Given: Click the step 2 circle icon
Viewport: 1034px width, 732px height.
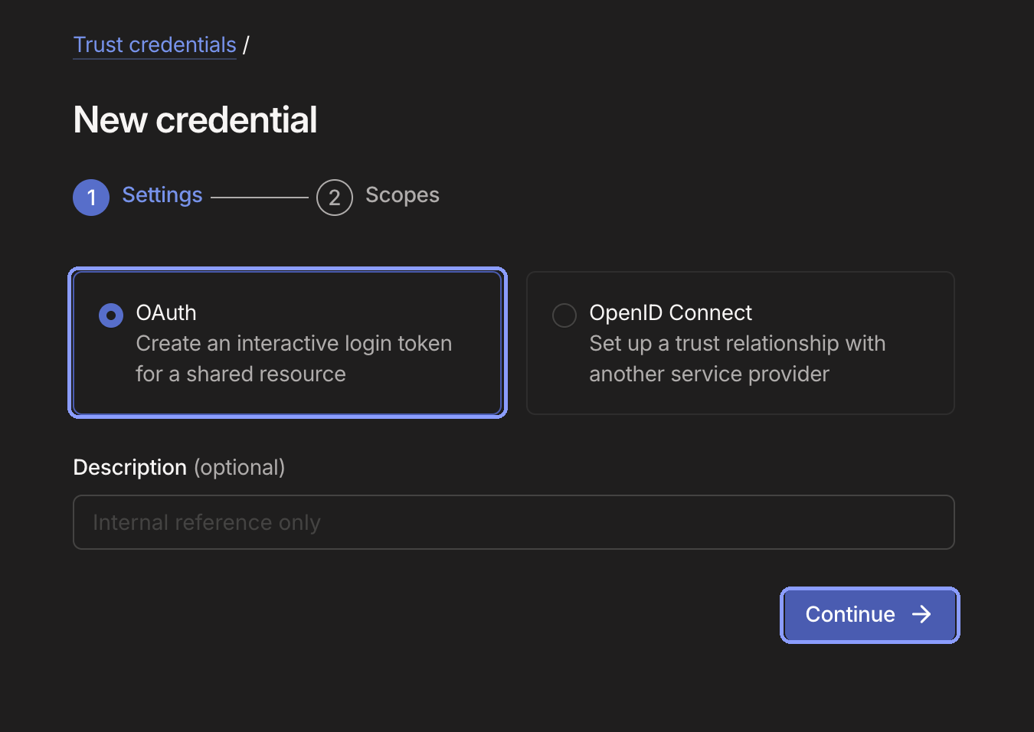Looking at the screenshot, I should click(335, 198).
